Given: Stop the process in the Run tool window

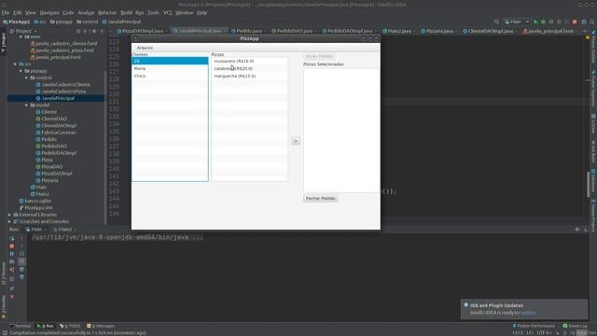Looking at the screenshot, I should [x=12, y=246].
